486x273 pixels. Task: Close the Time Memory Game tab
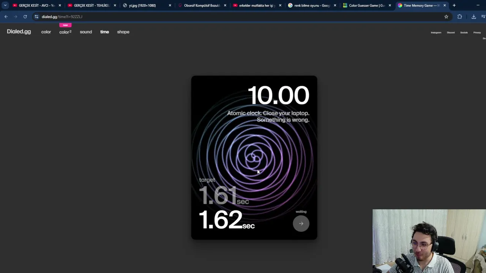tap(445, 5)
